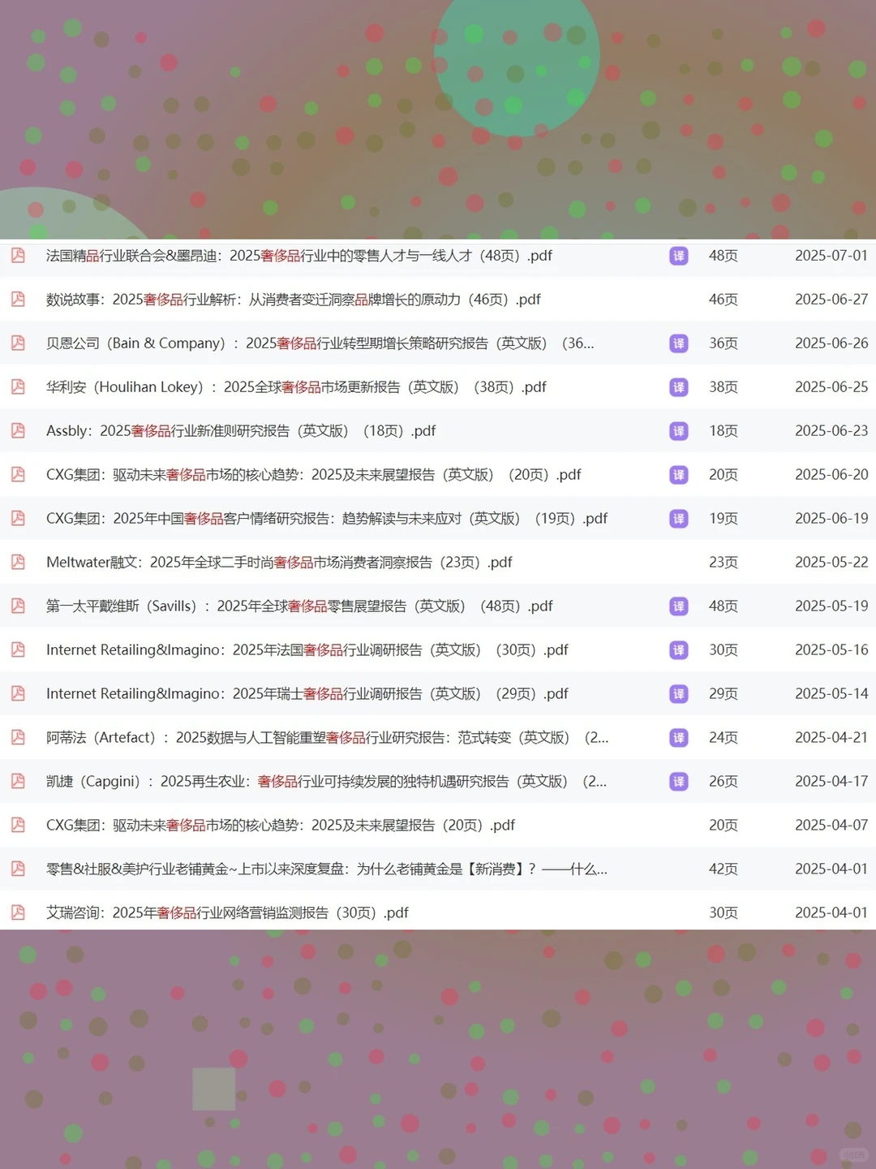Click the PDF icon for 数说故事 report
Screen dimensions: 876x1169
18,300
